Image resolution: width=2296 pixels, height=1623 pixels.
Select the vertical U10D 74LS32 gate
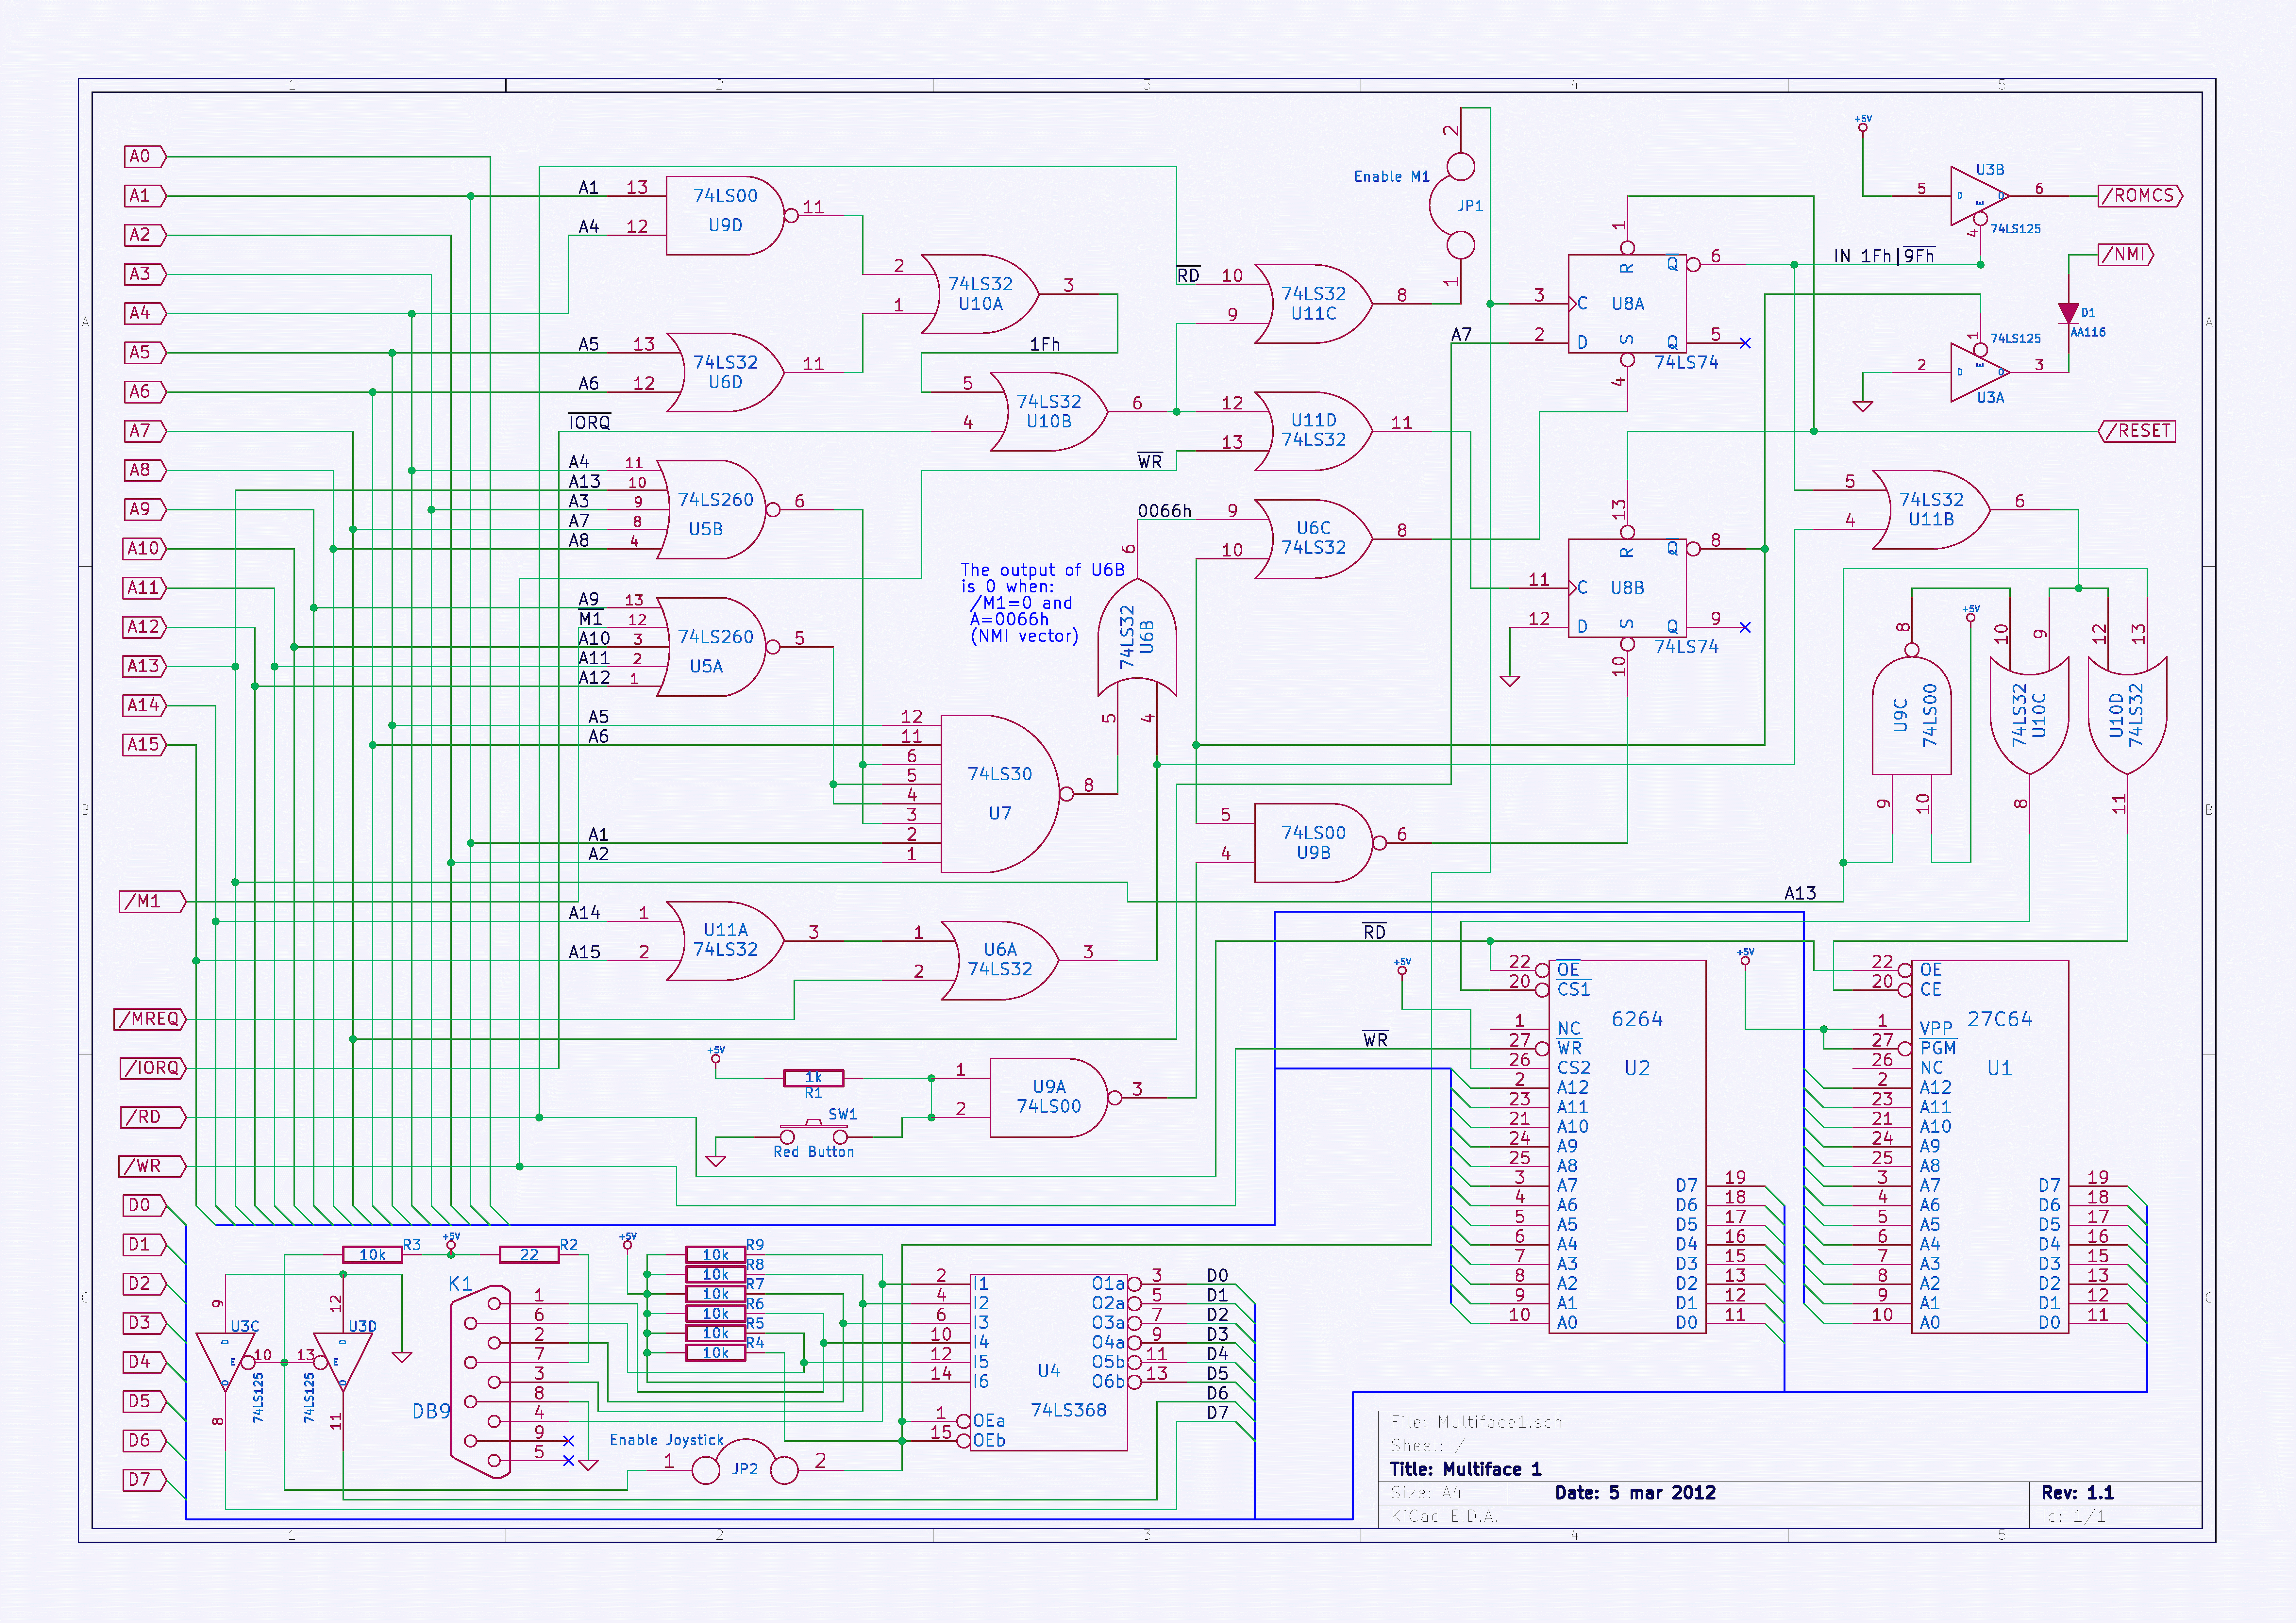pos(2127,715)
